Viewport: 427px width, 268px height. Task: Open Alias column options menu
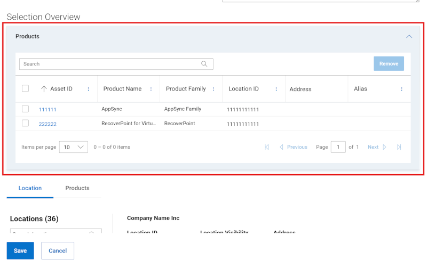(x=401, y=89)
